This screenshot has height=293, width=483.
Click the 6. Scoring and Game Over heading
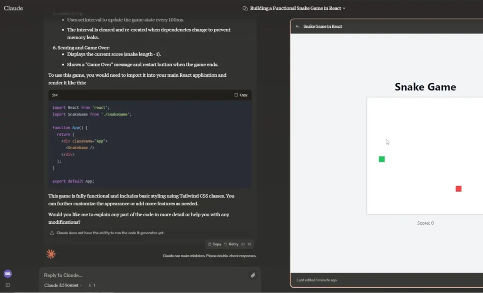[81, 48]
